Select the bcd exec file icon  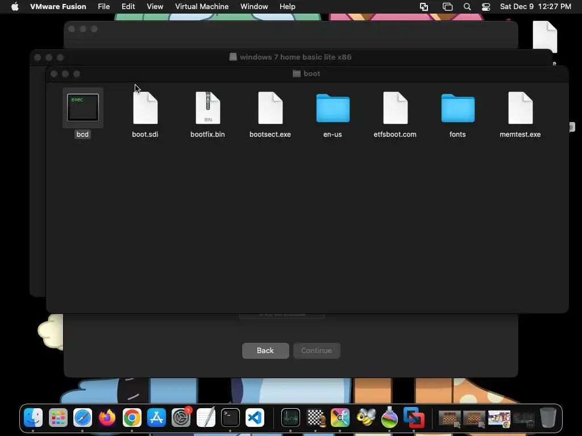[83, 107]
